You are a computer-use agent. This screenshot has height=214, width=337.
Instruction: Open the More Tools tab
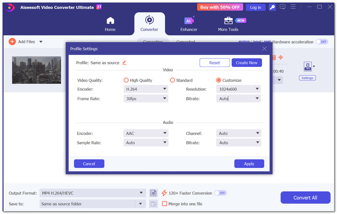click(228, 24)
